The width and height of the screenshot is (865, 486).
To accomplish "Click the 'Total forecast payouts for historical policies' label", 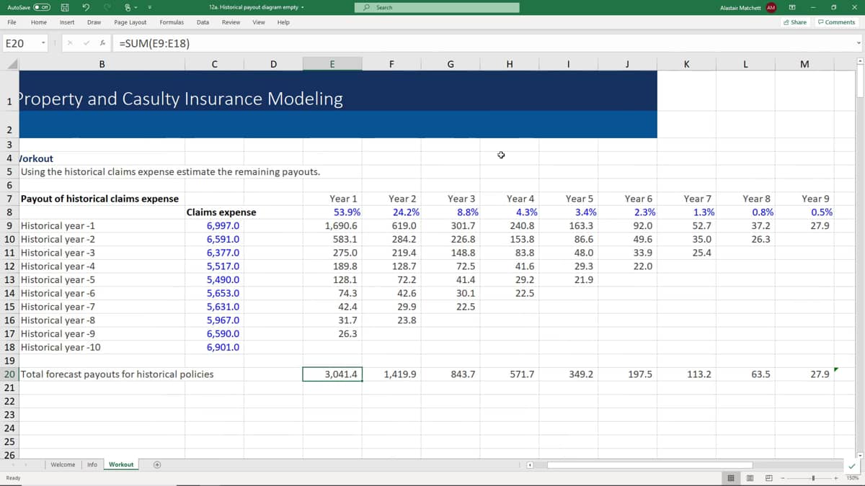I will point(117,374).
